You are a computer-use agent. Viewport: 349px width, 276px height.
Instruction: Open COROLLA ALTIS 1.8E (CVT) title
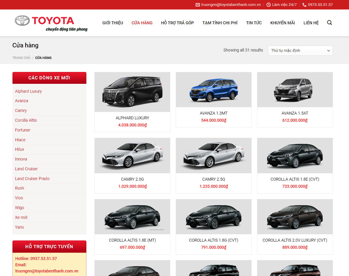[295, 179]
